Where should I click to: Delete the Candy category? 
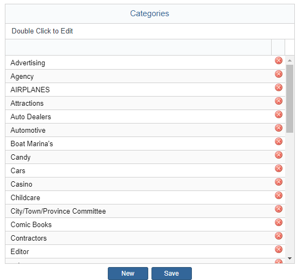[x=279, y=155]
